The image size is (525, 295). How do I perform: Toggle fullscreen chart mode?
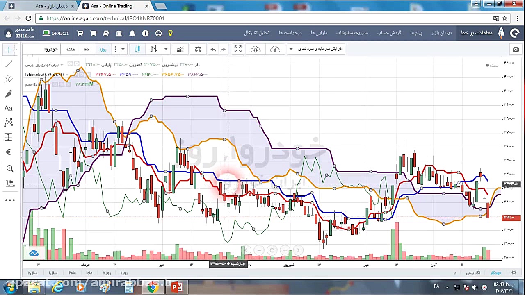coord(238,49)
